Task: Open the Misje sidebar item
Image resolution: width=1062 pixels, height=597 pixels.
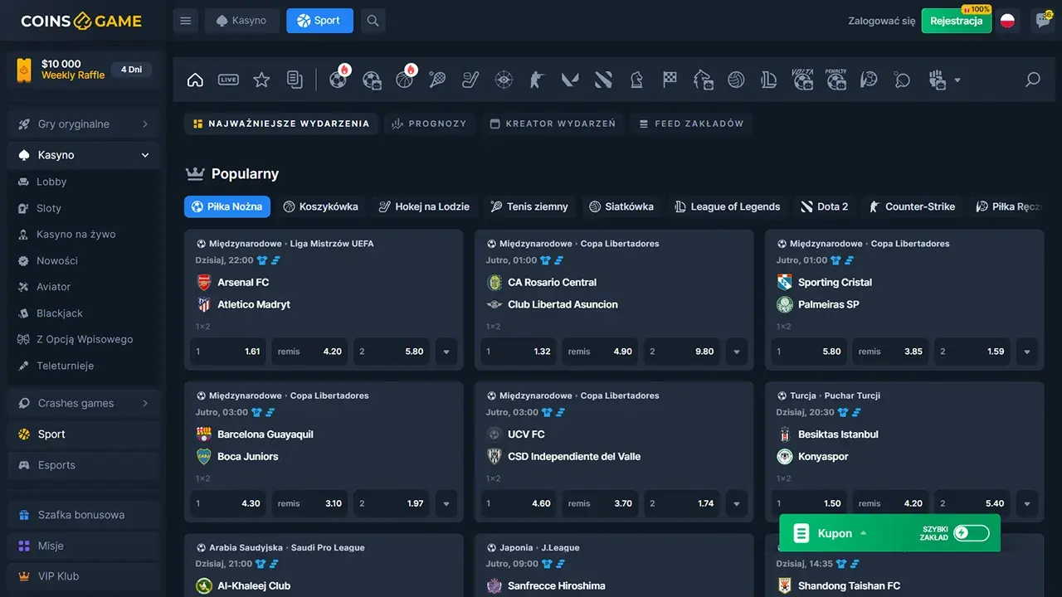Action: pyautogui.click(x=83, y=546)
